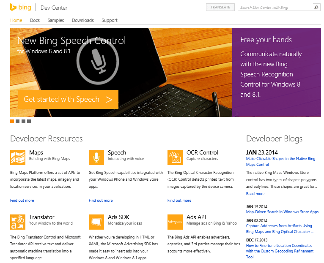
Task: Click the Ads SDK heading
Action: (x=118, y=217)
